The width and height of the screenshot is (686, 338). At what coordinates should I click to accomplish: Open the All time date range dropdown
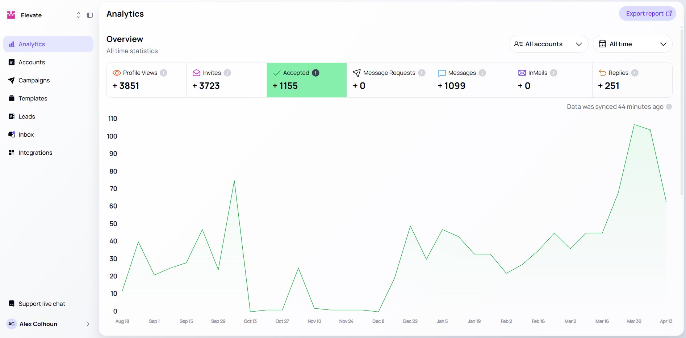[x=632, y=44]
